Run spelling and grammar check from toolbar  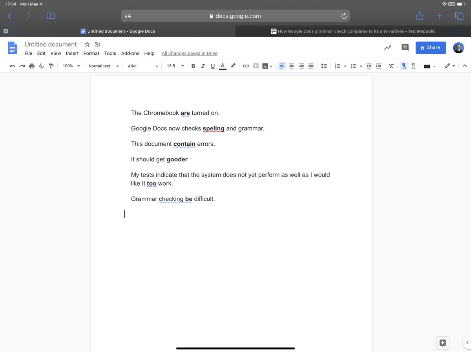click(41, 66)
